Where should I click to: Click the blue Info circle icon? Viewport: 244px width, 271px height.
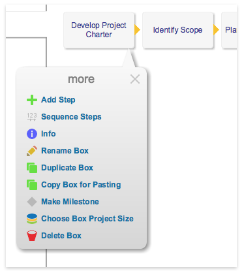coord(32,134)
